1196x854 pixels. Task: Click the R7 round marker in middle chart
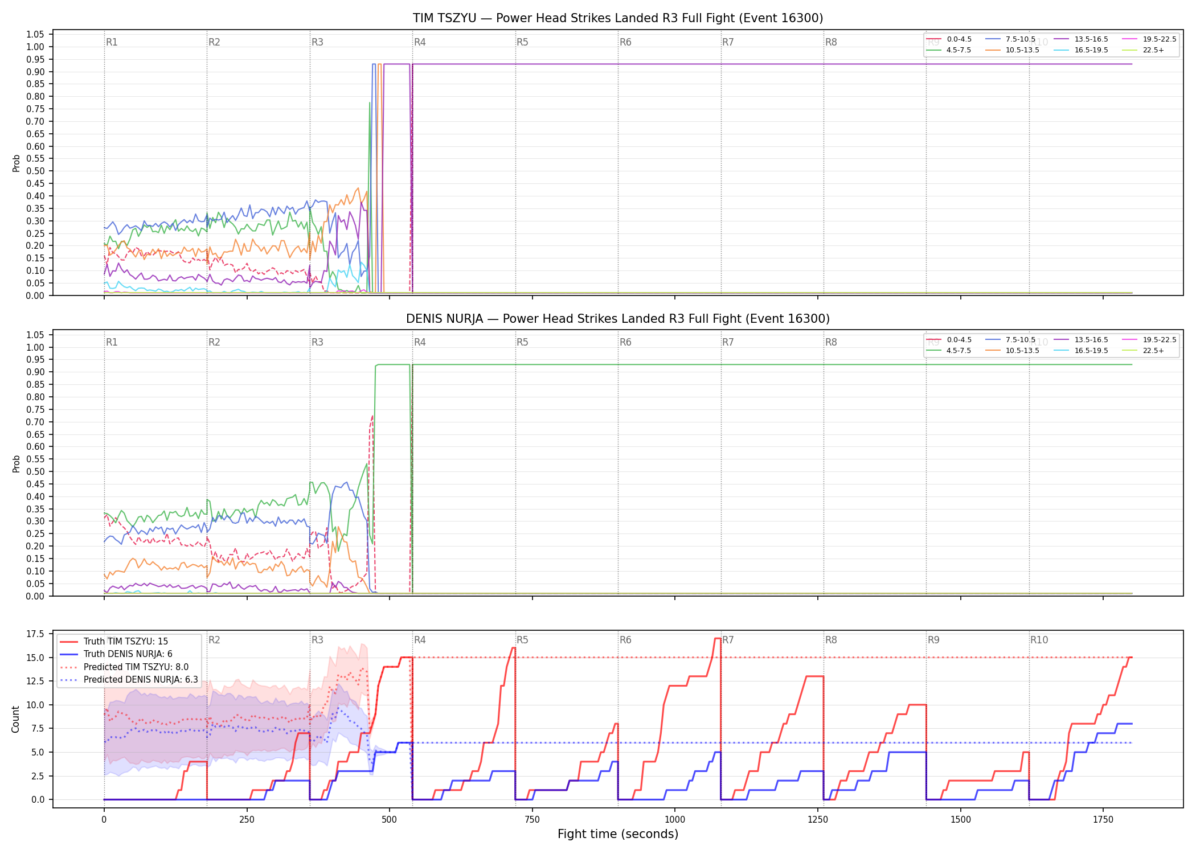coord(728,342)
